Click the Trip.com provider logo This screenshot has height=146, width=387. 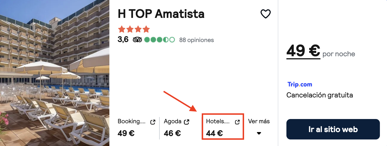coord(300,84)
